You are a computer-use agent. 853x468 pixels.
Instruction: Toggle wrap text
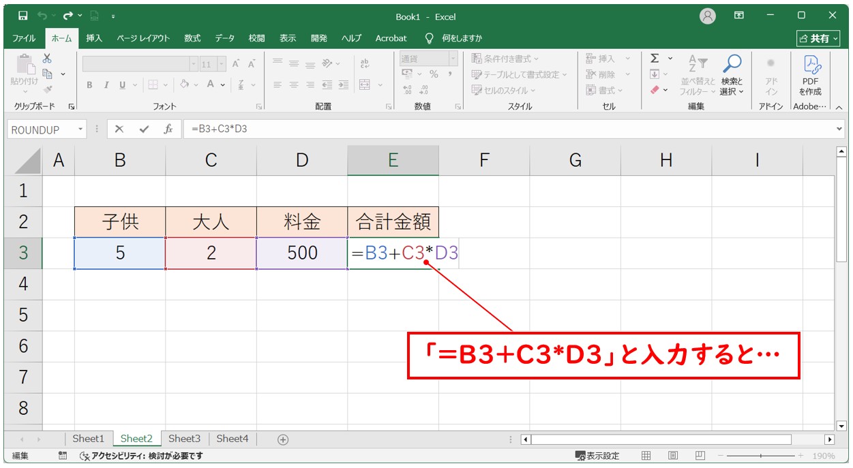[364, 63]
